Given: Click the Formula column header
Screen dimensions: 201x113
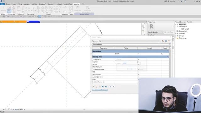Looking at the screenshot, I should [149, 48].
